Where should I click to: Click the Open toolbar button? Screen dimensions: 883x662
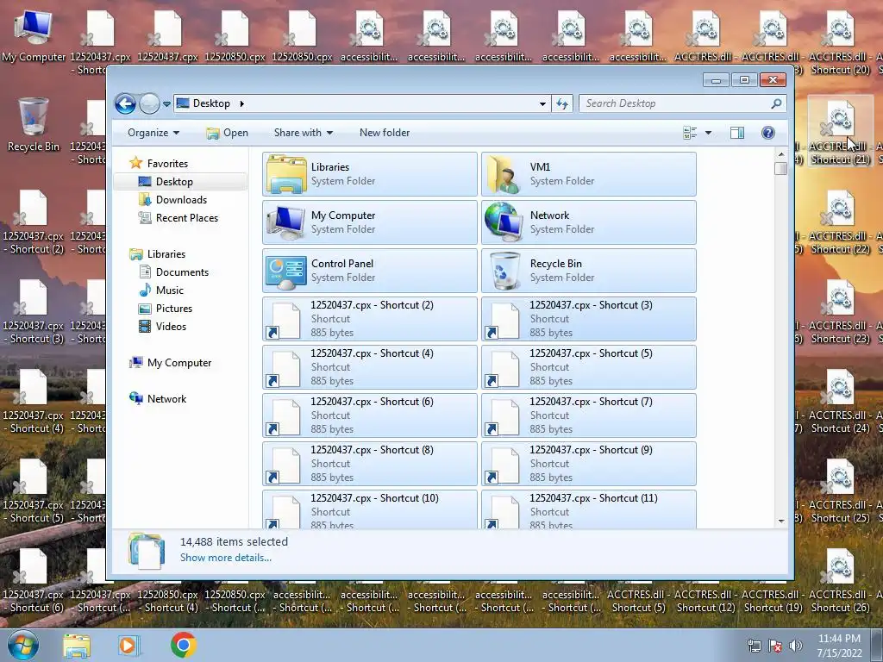228,133
